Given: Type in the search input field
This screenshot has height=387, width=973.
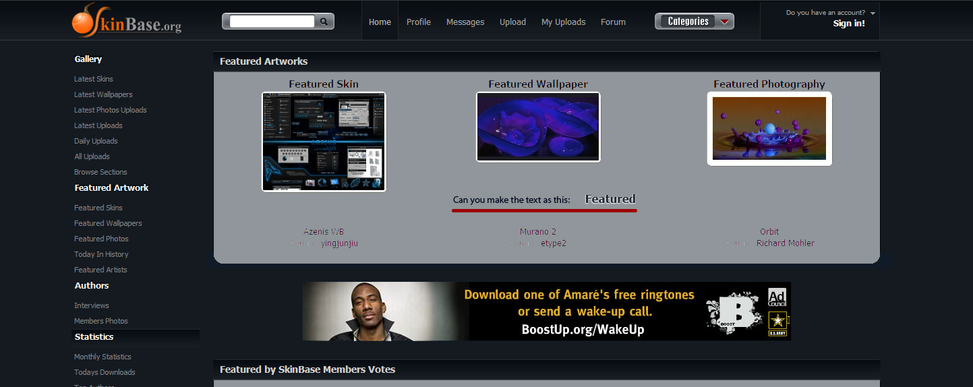Looking at the screenshot, I should pyautogui.click(x=272, y=22).
